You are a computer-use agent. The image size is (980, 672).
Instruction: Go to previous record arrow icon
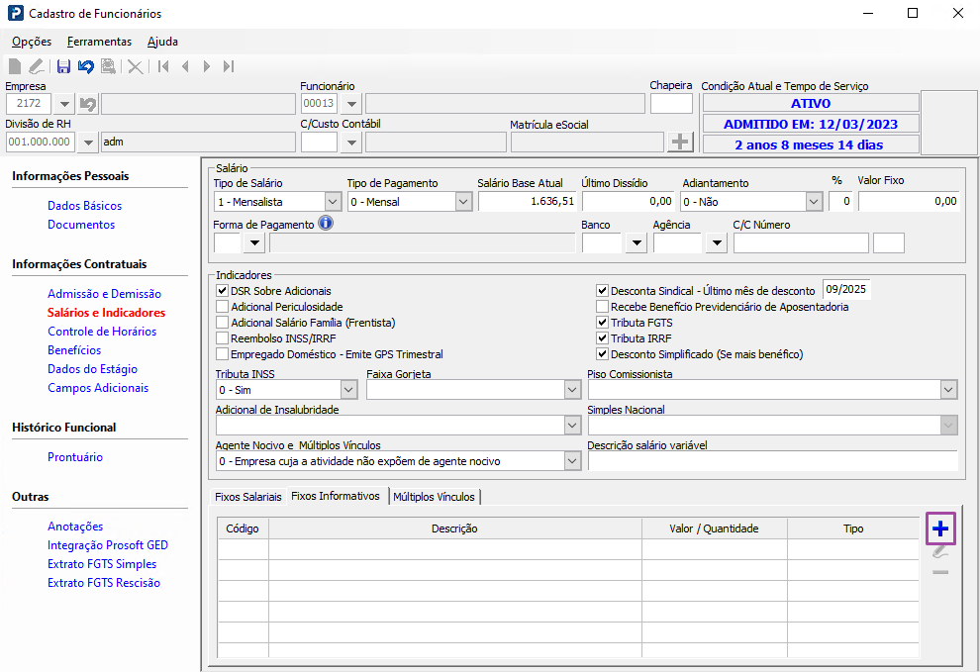point(185,66)
